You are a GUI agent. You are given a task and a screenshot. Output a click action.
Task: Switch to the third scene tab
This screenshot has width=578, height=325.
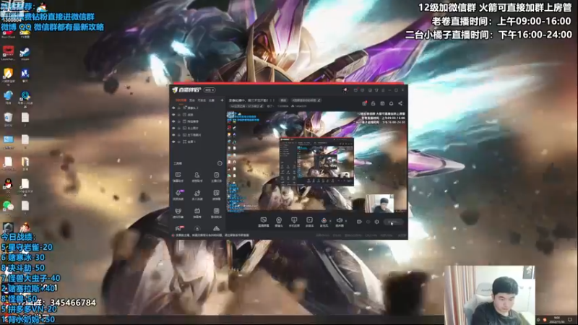(x=202, y=100)
